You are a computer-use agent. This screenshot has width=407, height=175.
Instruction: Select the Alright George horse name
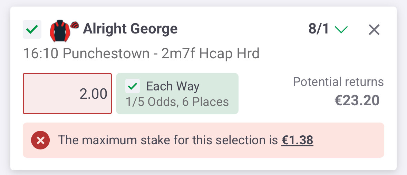130,29
